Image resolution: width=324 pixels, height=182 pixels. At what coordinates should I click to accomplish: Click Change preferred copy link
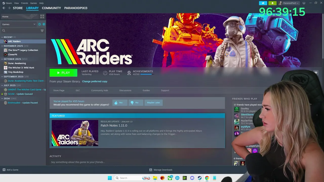(x=95, y=81)
